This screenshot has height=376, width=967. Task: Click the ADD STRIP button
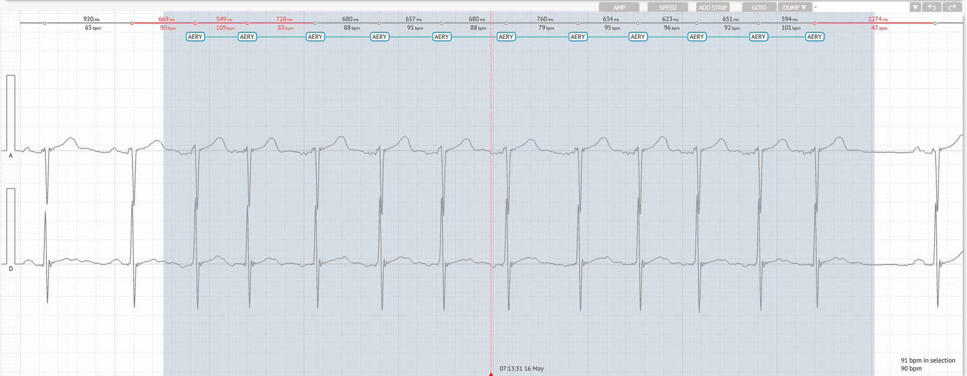click(712, 7)
